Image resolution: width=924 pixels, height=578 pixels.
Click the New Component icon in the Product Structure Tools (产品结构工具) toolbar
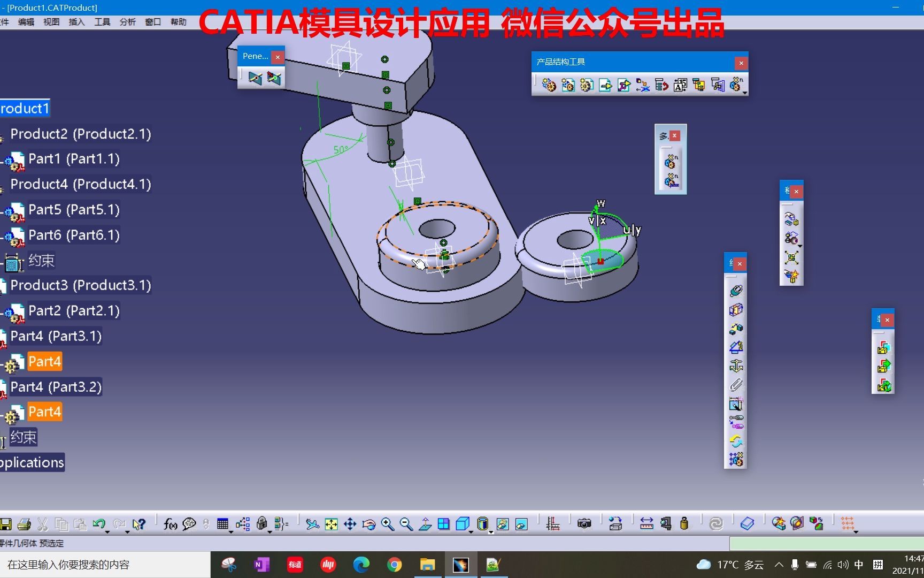[549, 85]
